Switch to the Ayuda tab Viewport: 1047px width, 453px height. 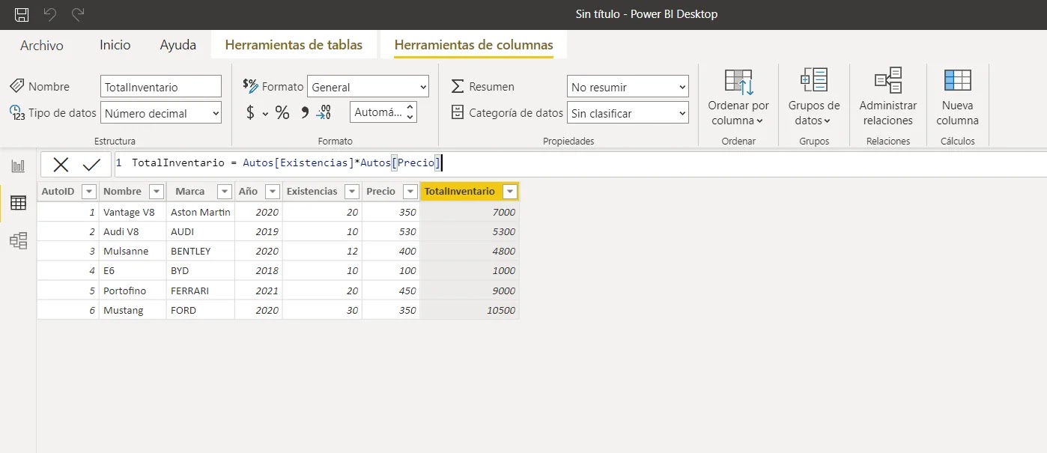178,45
